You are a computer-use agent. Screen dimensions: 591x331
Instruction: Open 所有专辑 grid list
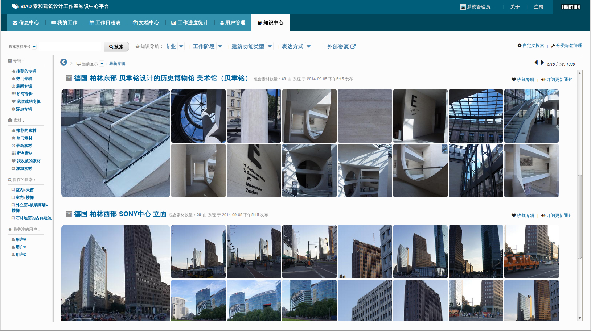(x=22, y=94)
